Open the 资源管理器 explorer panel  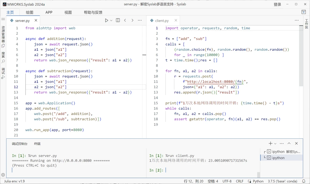pos(3,36)
